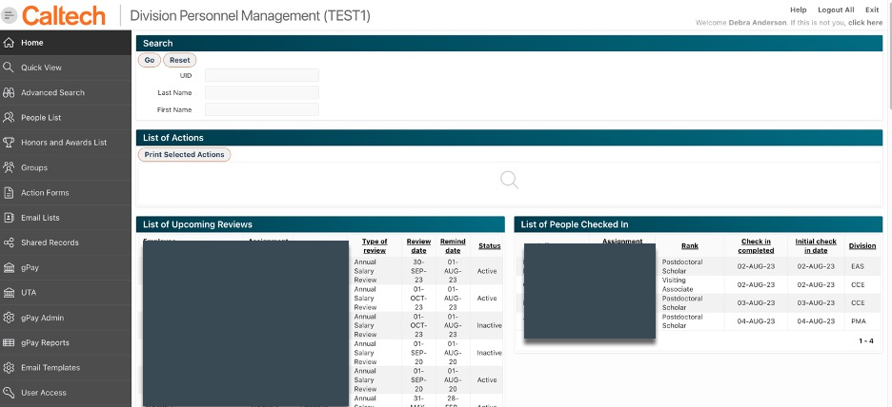Click the hamburger menu icon beside Caltech logo
Screen dimensions: 892x407
(10, 15)
